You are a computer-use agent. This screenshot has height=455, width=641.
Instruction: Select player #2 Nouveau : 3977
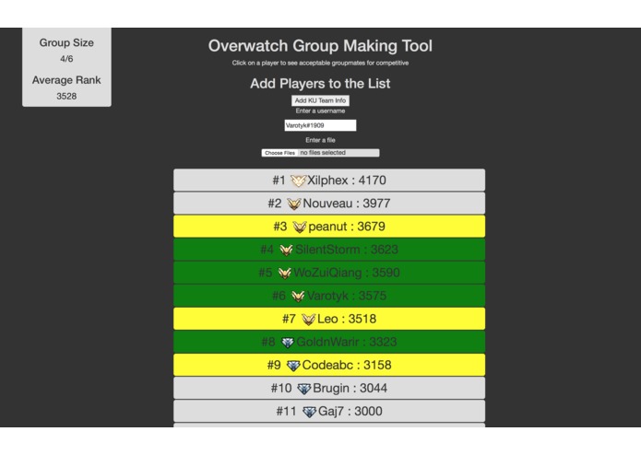(x=329, y=204)
